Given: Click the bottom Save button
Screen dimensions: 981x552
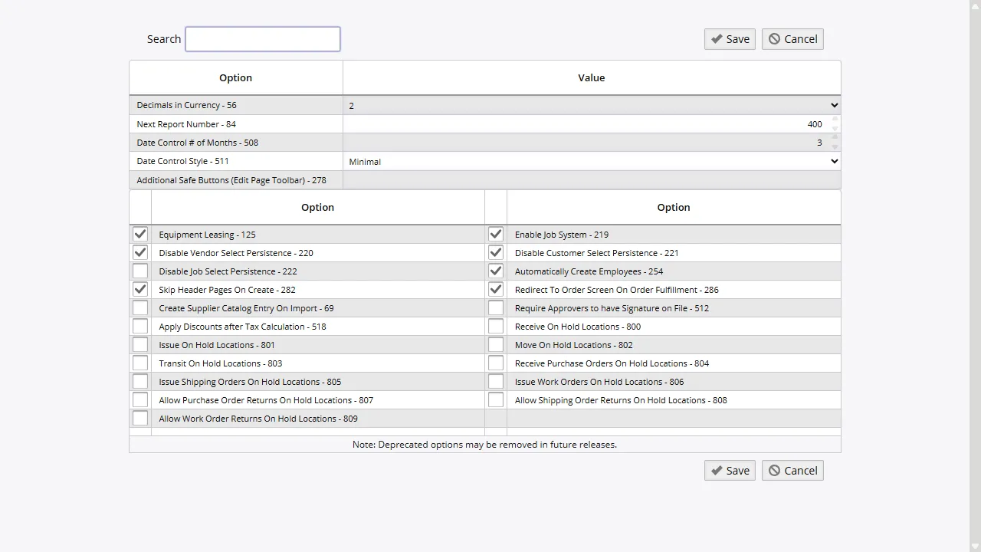Looking at the screenshot, I should pos(729,470).
